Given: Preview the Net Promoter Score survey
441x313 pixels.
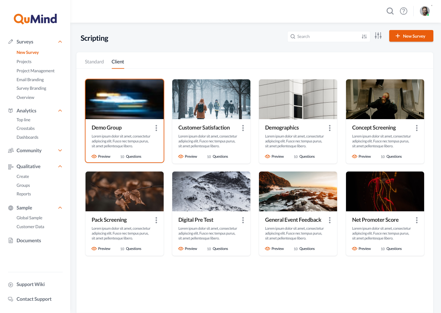Looking at the screenshot, I should 361,249.
